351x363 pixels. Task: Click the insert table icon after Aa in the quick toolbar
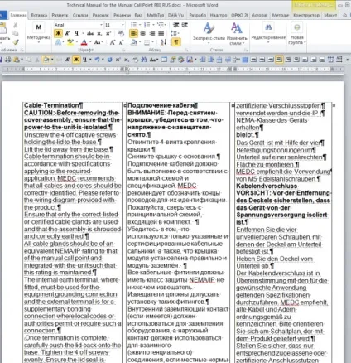[x=164, y=60]
